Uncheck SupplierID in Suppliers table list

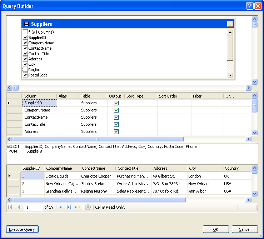click(x=25, y=37)
